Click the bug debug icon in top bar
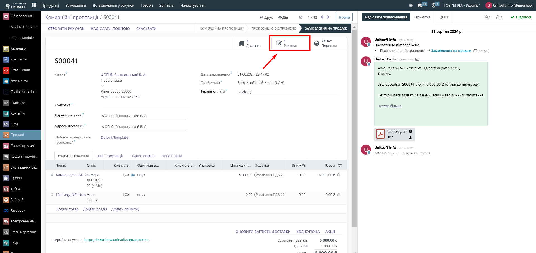Image resolution: width=536 pixels, height=253 pixels. tap(411, 5)
